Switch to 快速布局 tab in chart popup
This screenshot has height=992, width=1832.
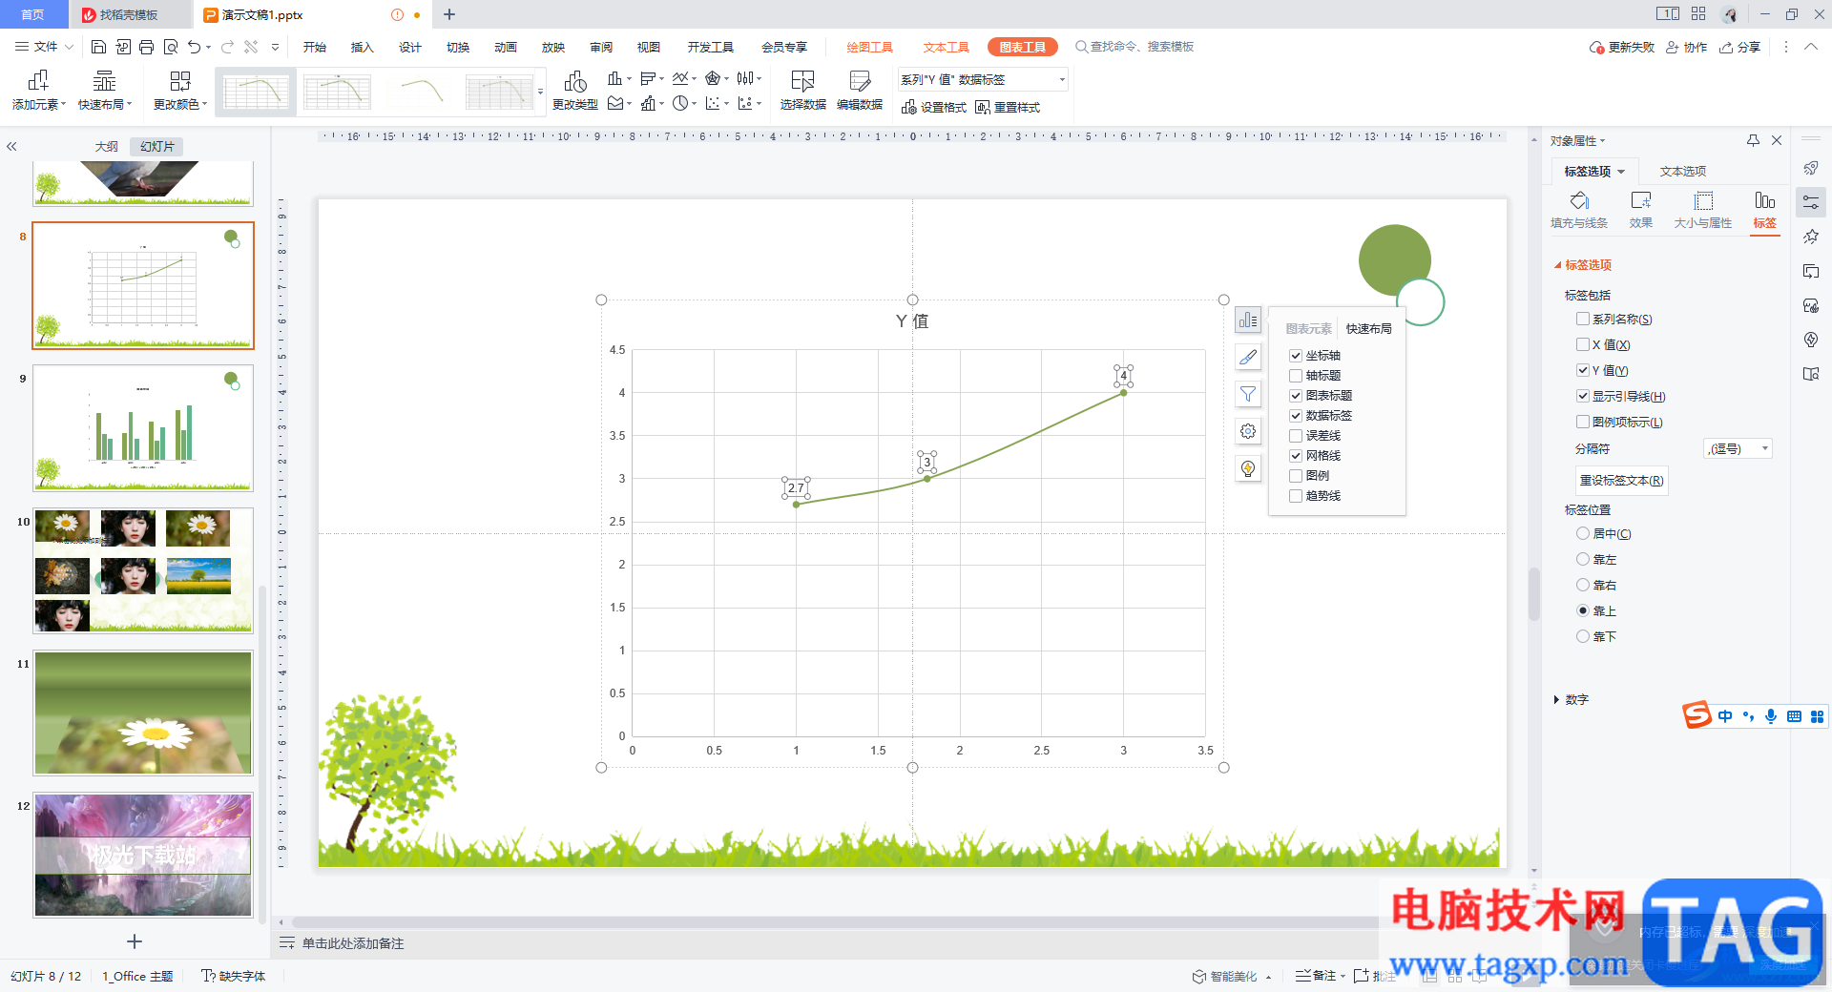pos(1369,329)
